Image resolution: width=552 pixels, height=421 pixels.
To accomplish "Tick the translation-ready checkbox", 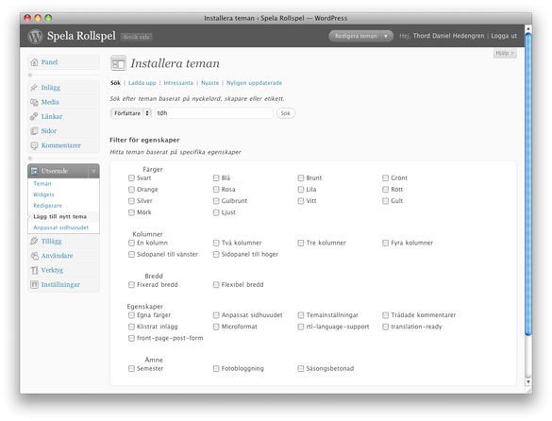I will tap(386, 327).
